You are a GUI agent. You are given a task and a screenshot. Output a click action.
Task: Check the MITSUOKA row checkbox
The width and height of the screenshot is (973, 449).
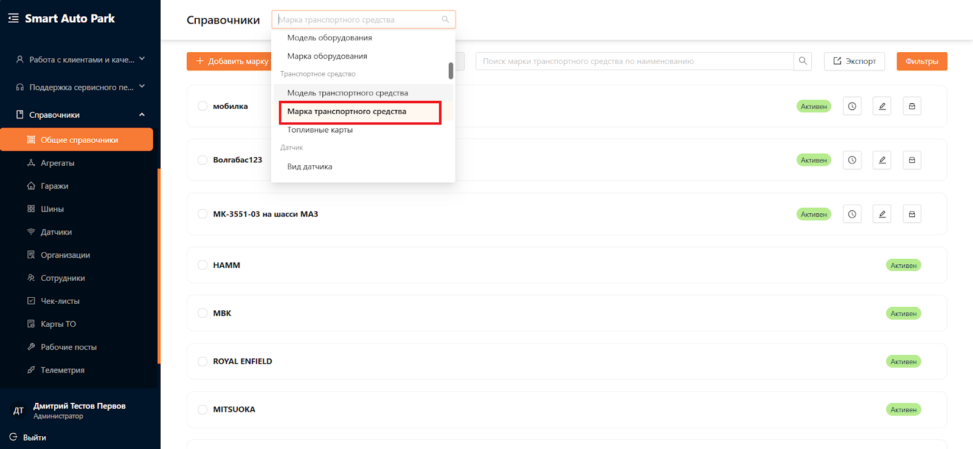(x=203, y=410)
